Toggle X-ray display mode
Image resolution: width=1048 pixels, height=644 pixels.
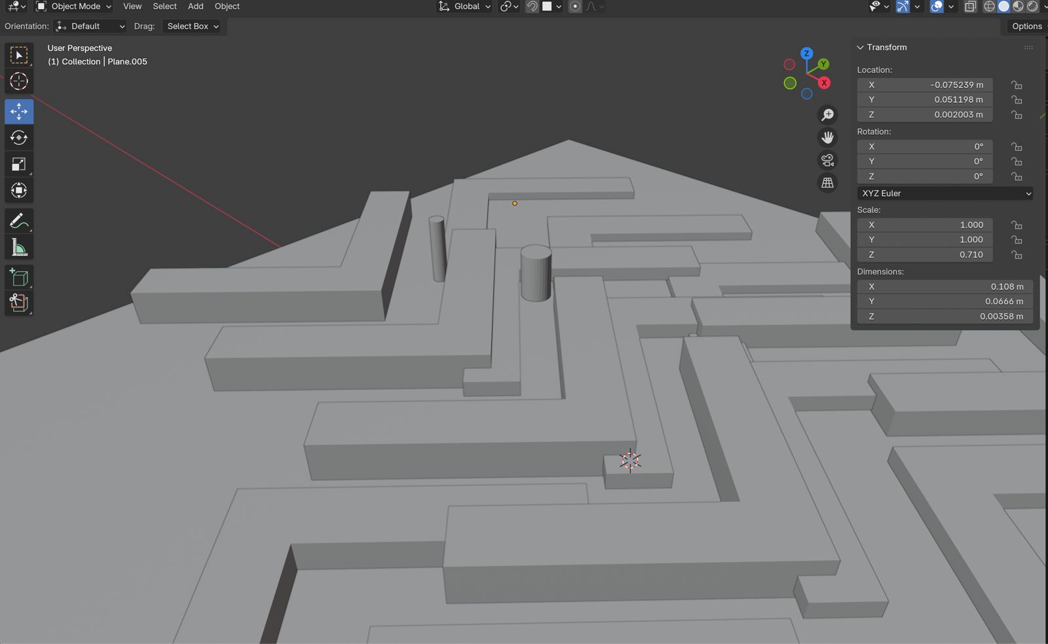click(x=970, y=7)
